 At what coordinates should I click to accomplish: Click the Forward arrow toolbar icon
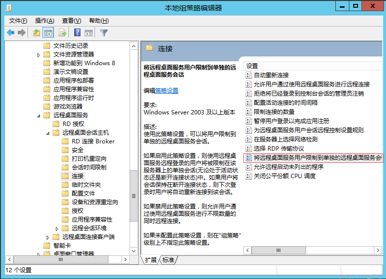[x=22, y=32]
